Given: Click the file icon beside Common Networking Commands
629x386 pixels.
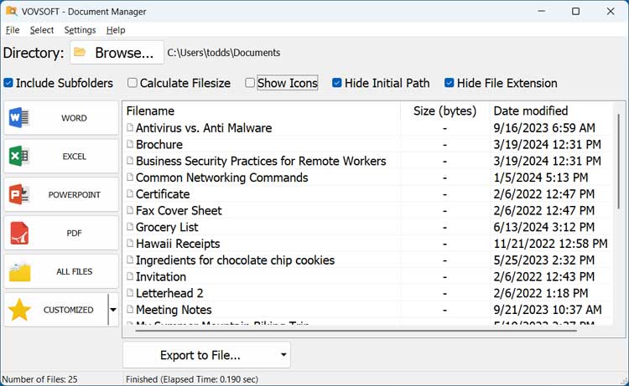Looking at the screenshot, I should (x=130, y=178).
